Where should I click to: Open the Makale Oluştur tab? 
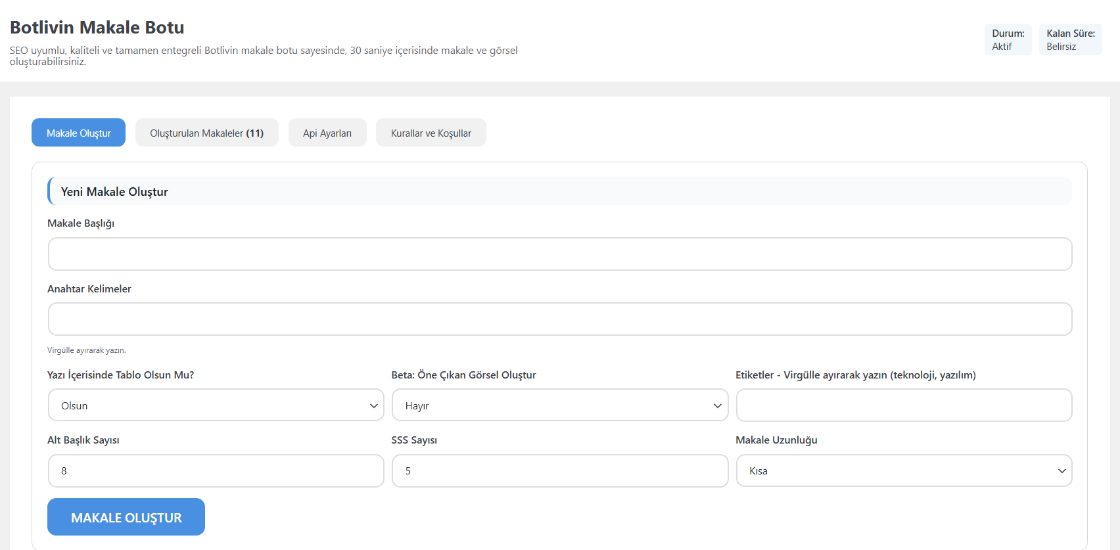click(x=78, y=133)
